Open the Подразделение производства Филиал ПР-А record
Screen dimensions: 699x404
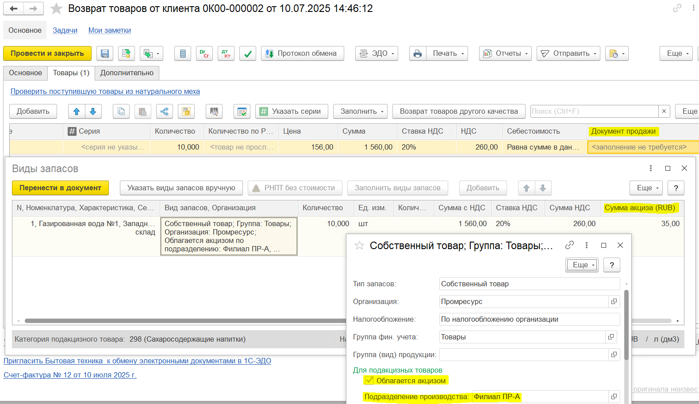[x=614, y=396]
